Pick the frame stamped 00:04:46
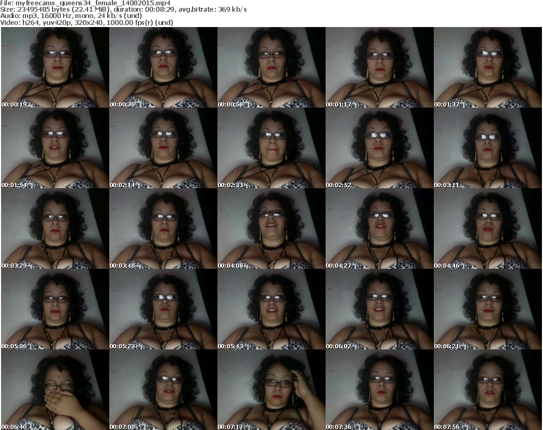Screen dimensions: 543x430 [x=488, y=229]
